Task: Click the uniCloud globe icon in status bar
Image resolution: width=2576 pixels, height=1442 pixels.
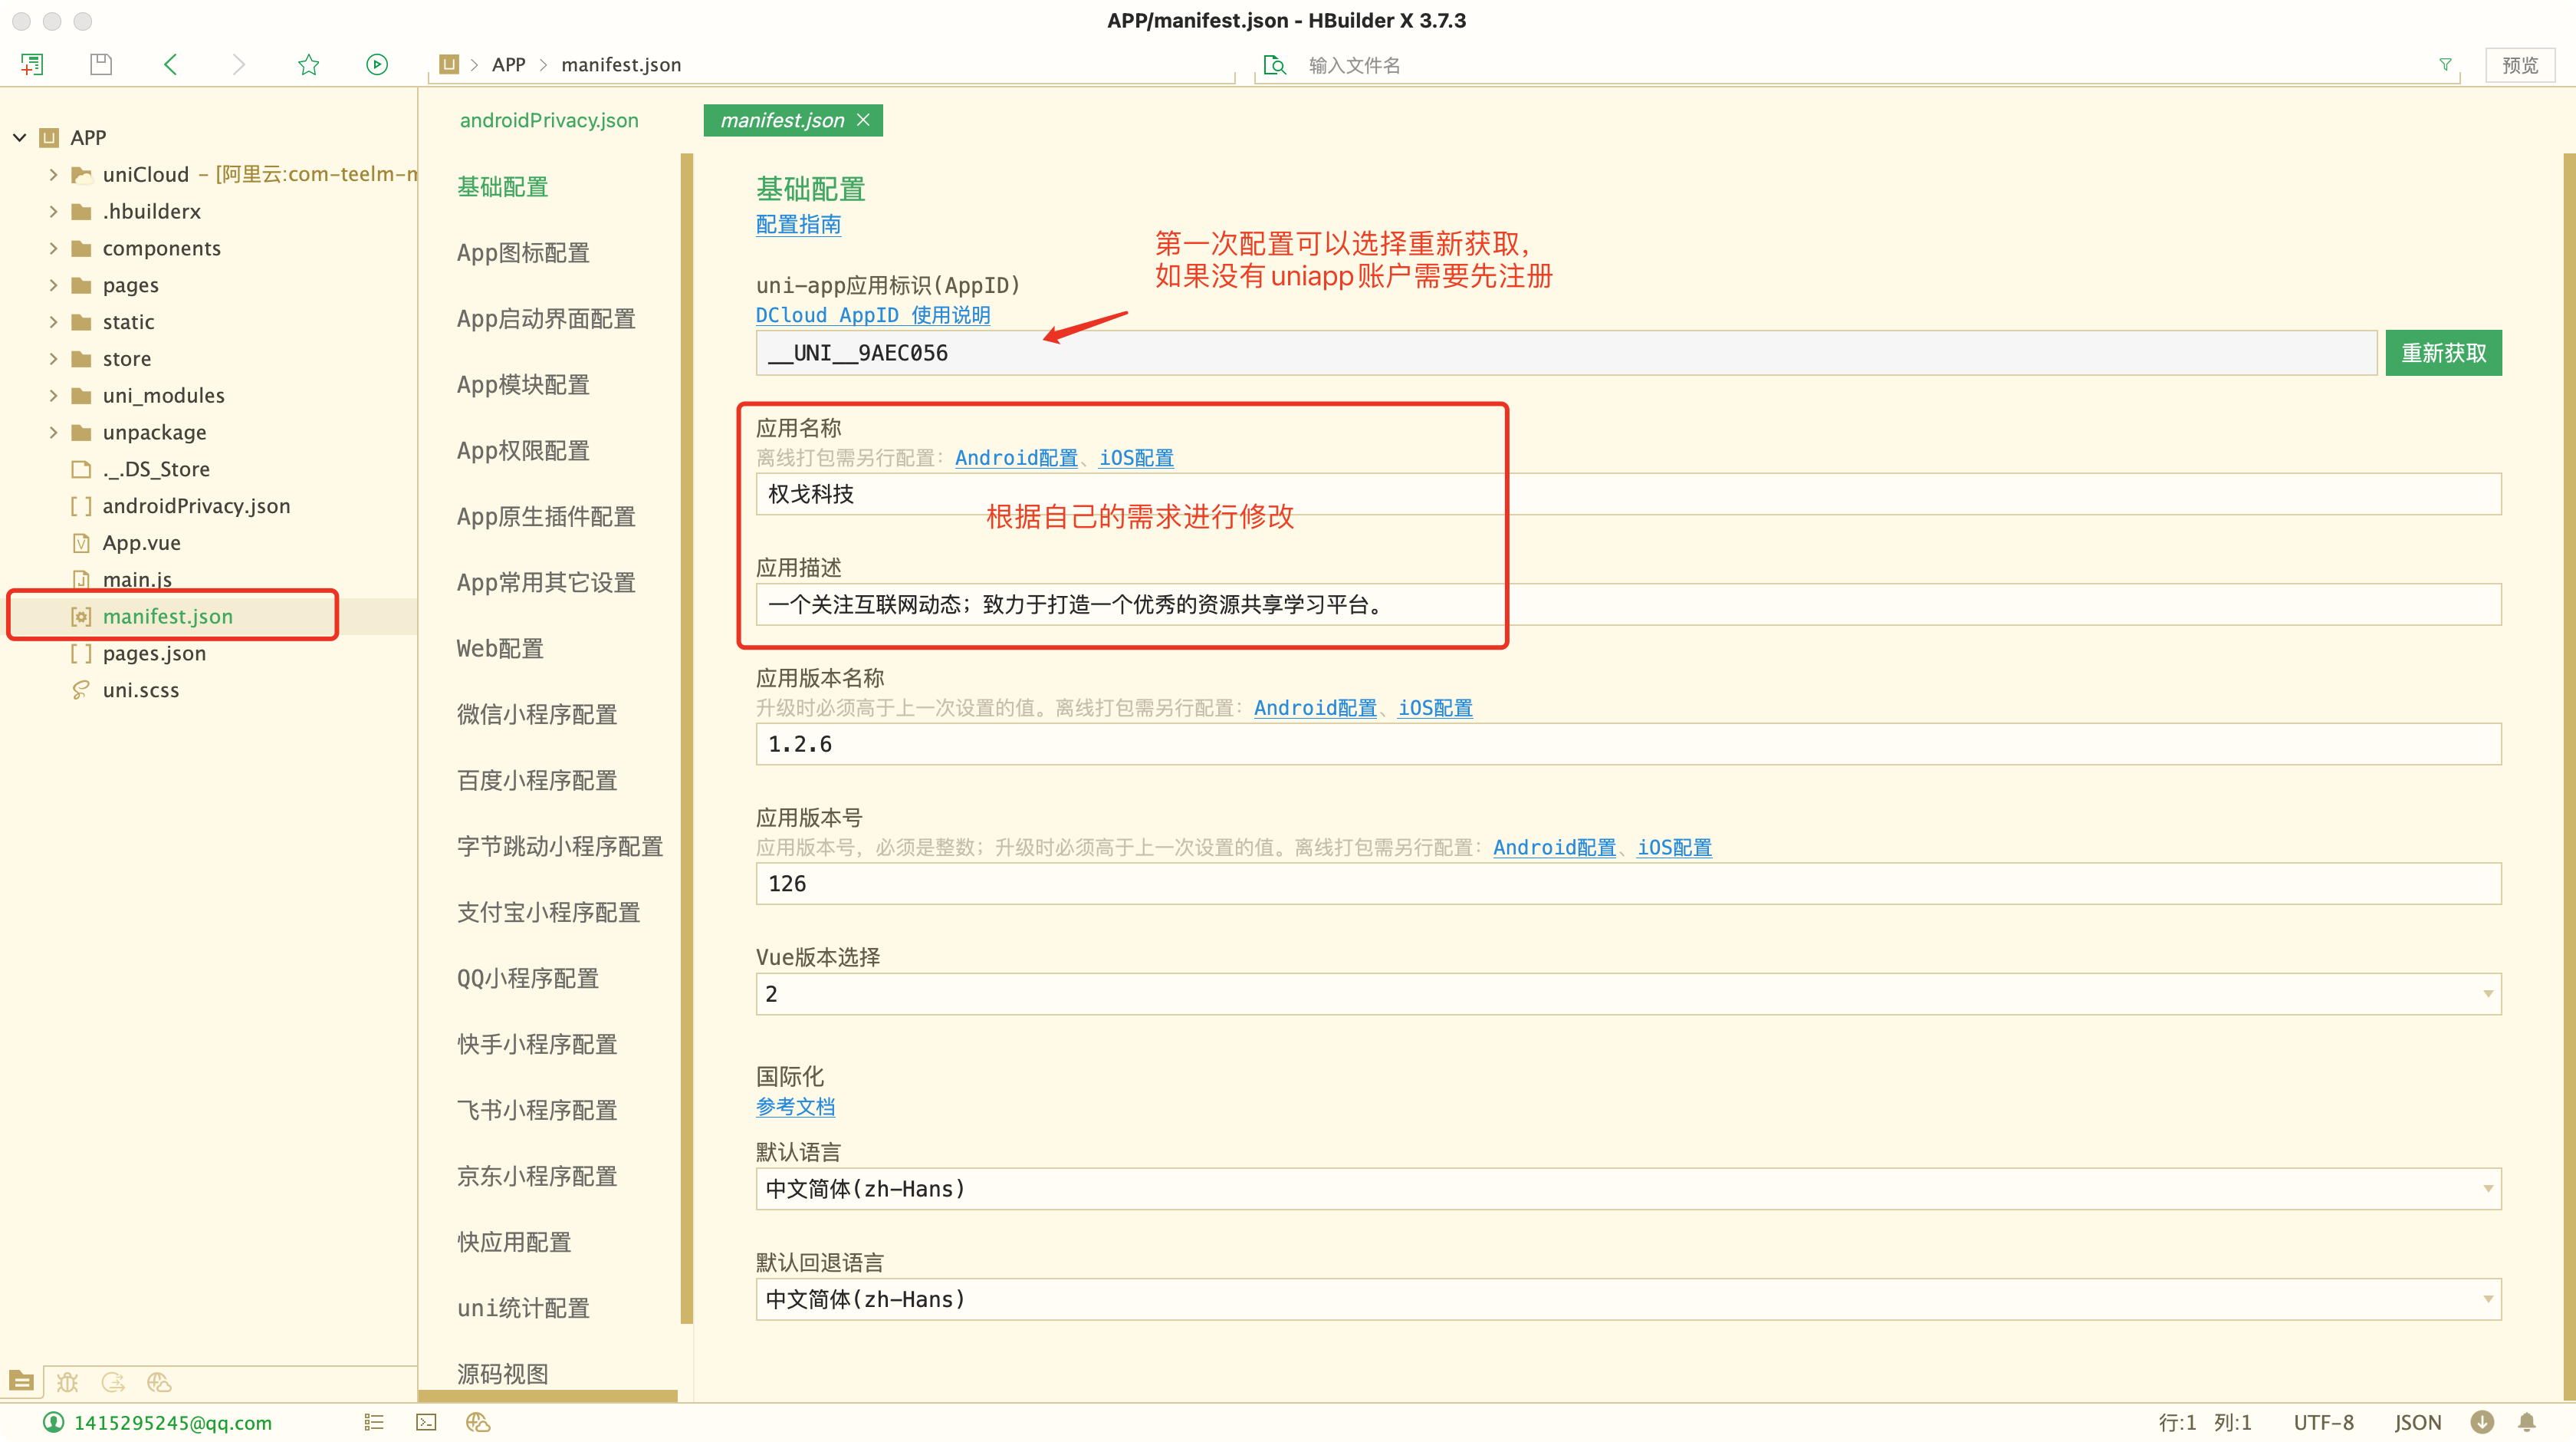Action: tap(478, 1422)
